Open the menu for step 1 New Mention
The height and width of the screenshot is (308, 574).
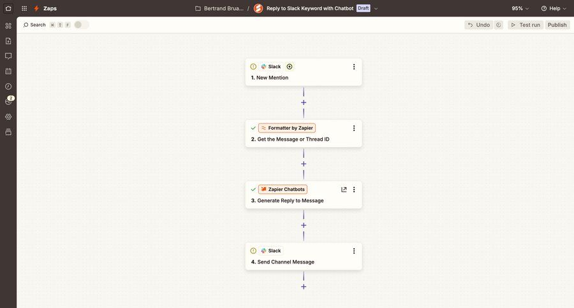pos(354,66)
